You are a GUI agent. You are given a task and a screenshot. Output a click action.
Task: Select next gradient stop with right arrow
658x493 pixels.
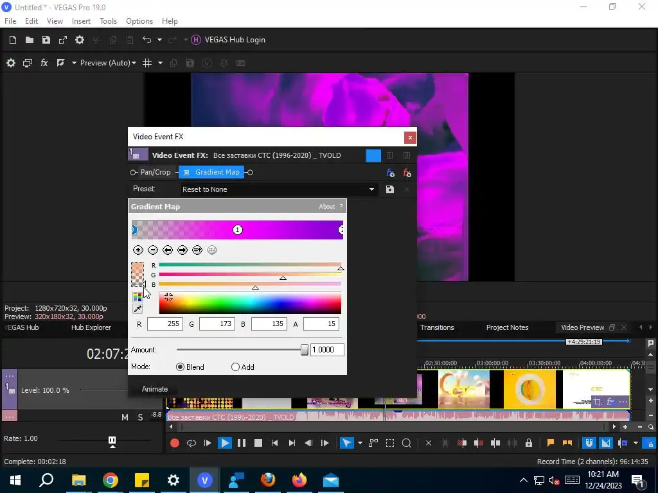pos(182,250)
